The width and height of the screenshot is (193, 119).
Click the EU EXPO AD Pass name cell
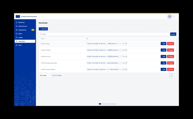click(46, 50)
